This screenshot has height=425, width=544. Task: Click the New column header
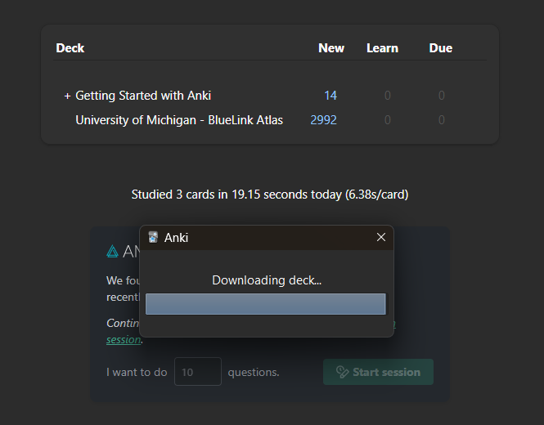(x=331, y=48)
